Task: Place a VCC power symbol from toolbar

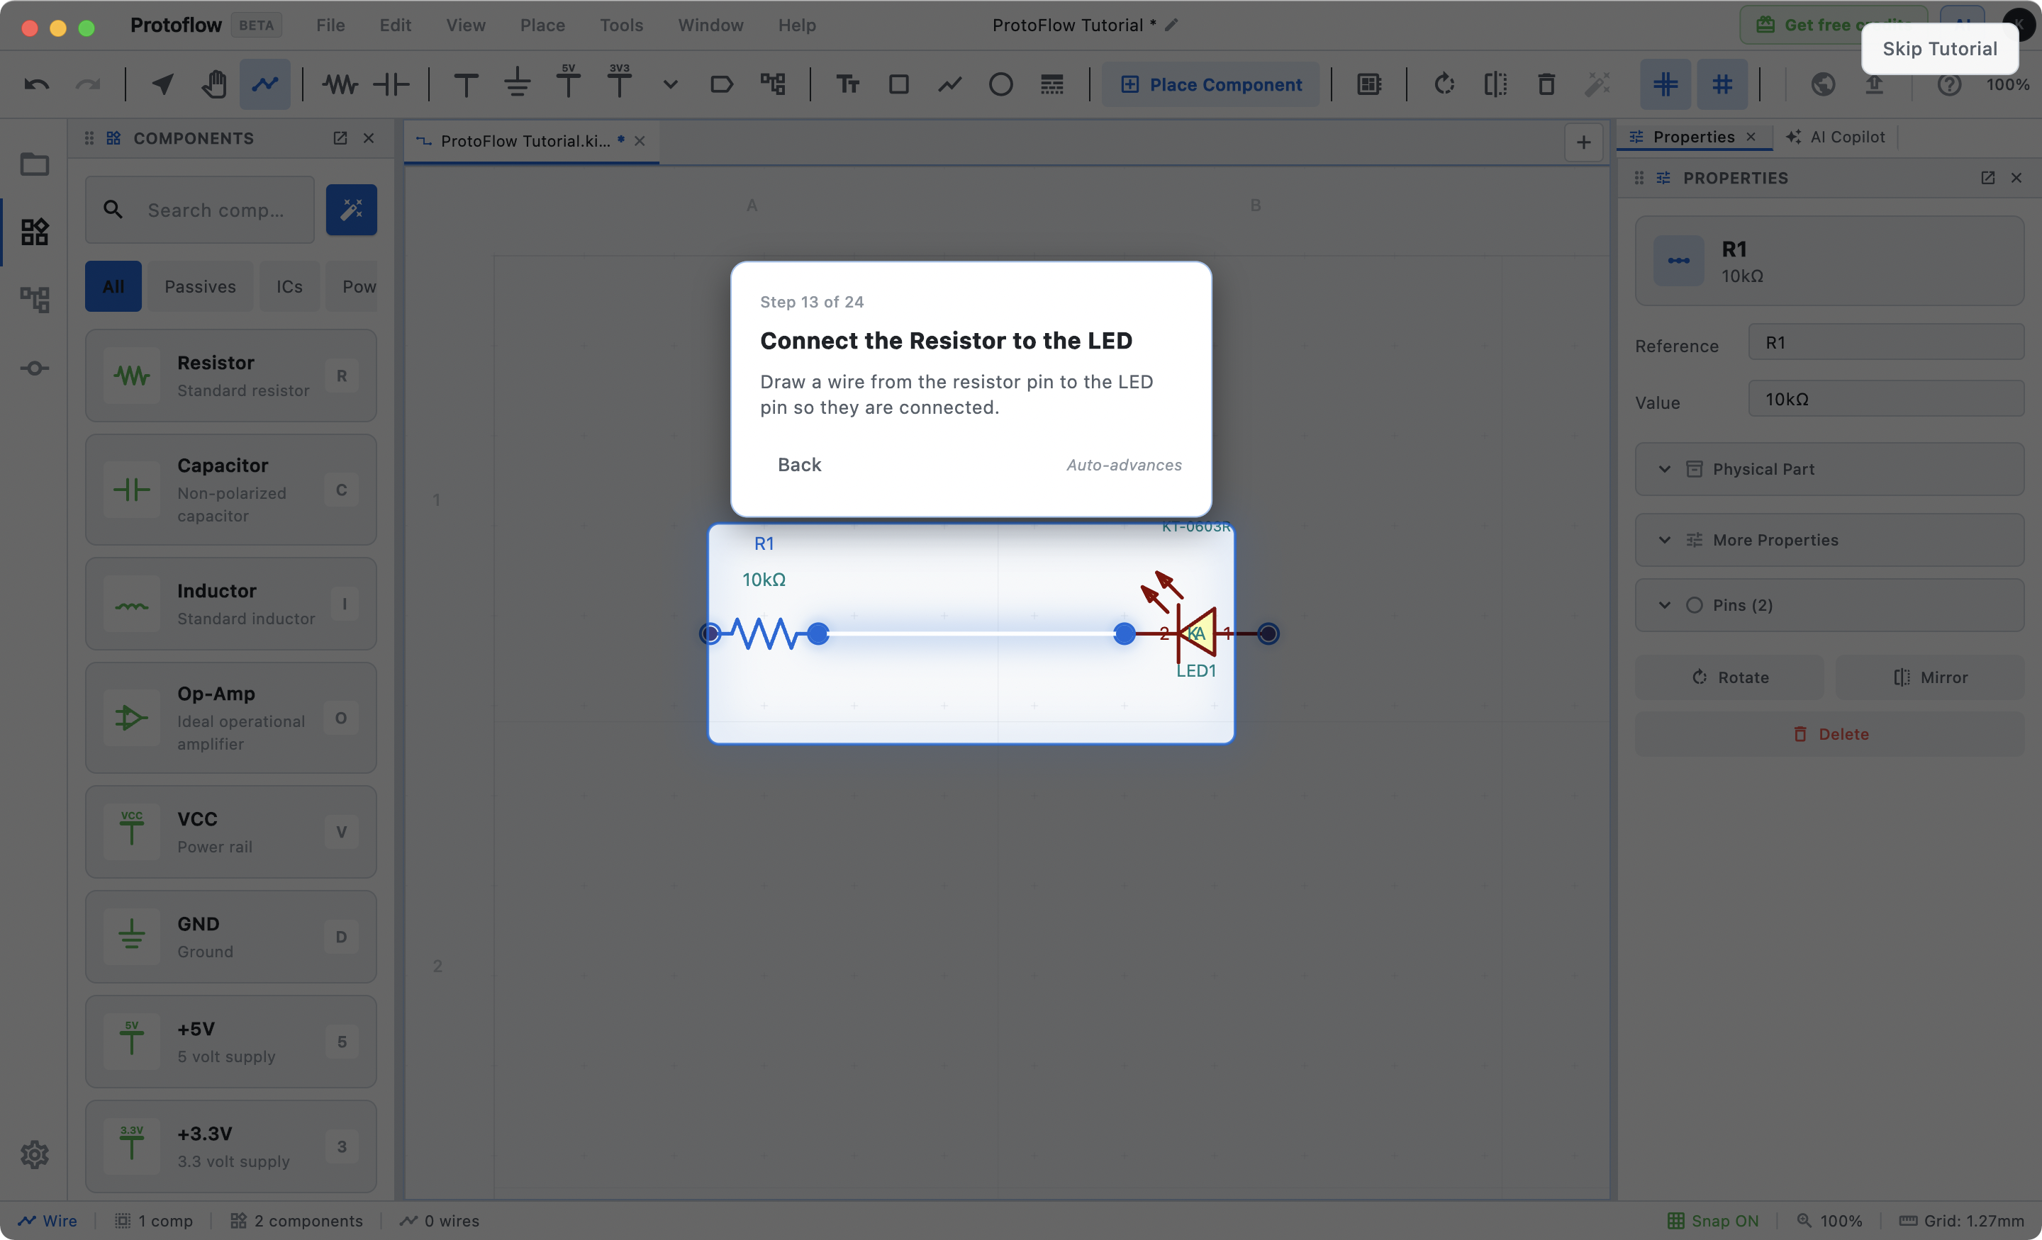Action: coord(467,84)
